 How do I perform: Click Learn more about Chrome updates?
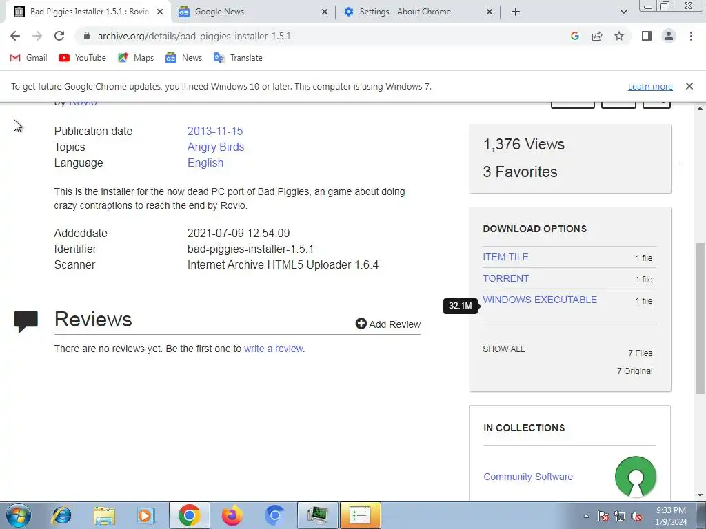tap(650, 86)
